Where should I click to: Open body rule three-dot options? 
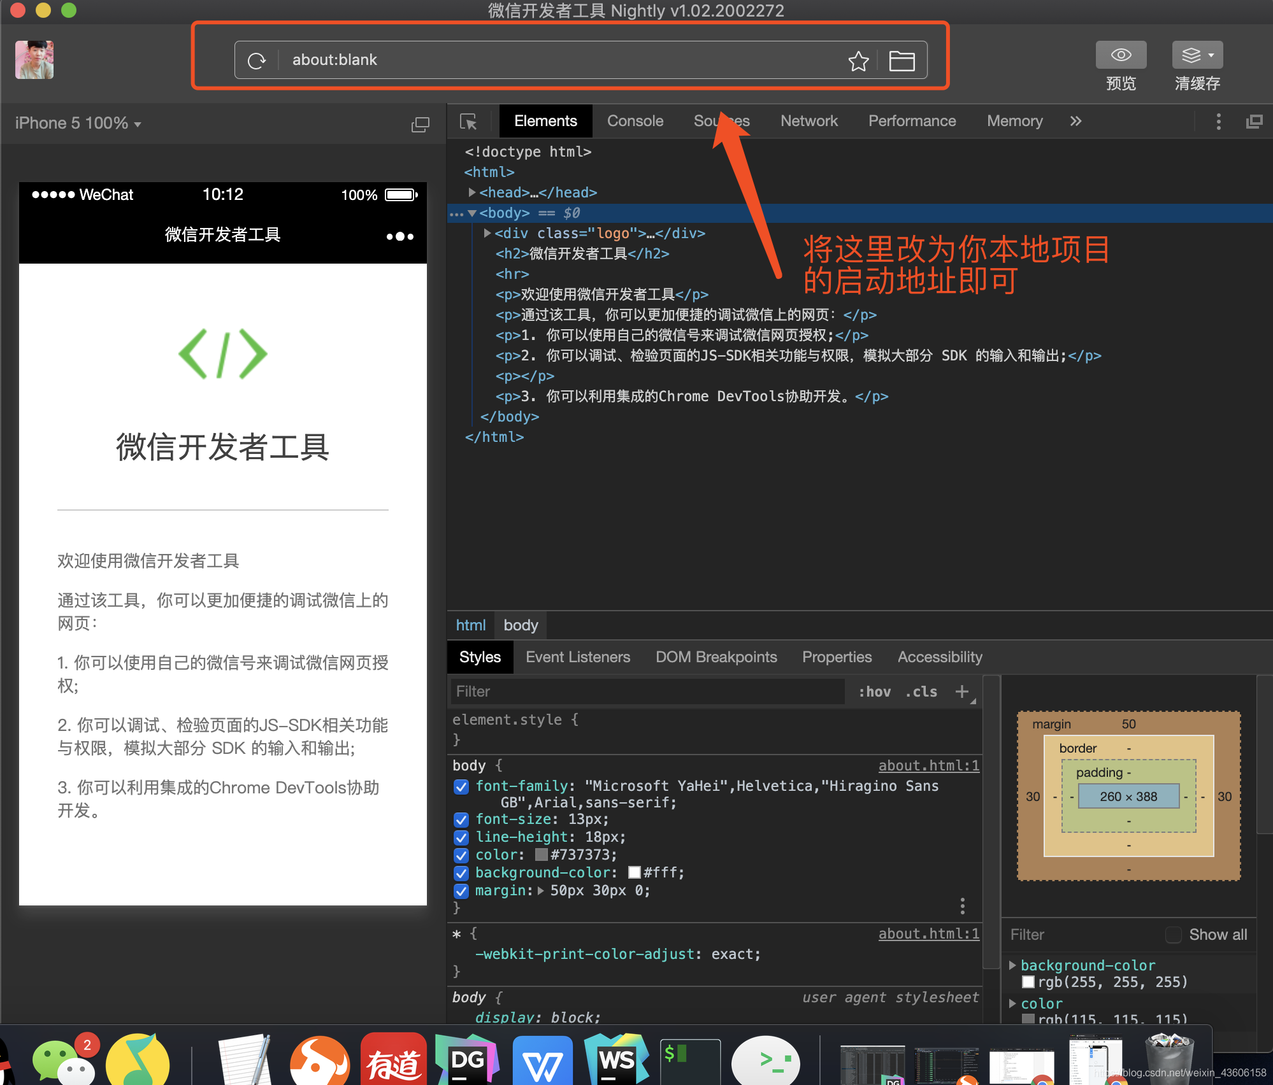click(962, 905)
